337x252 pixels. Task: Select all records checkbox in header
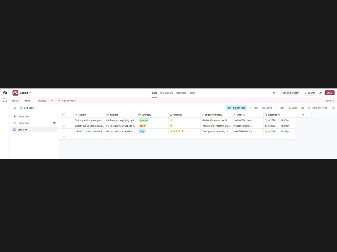click(x=64, y=115)
